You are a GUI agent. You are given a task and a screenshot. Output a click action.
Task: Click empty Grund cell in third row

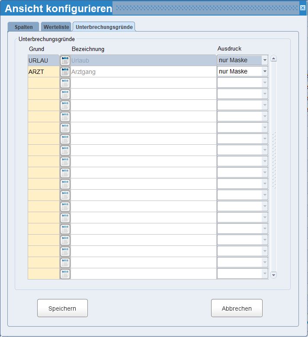[43, 83]
